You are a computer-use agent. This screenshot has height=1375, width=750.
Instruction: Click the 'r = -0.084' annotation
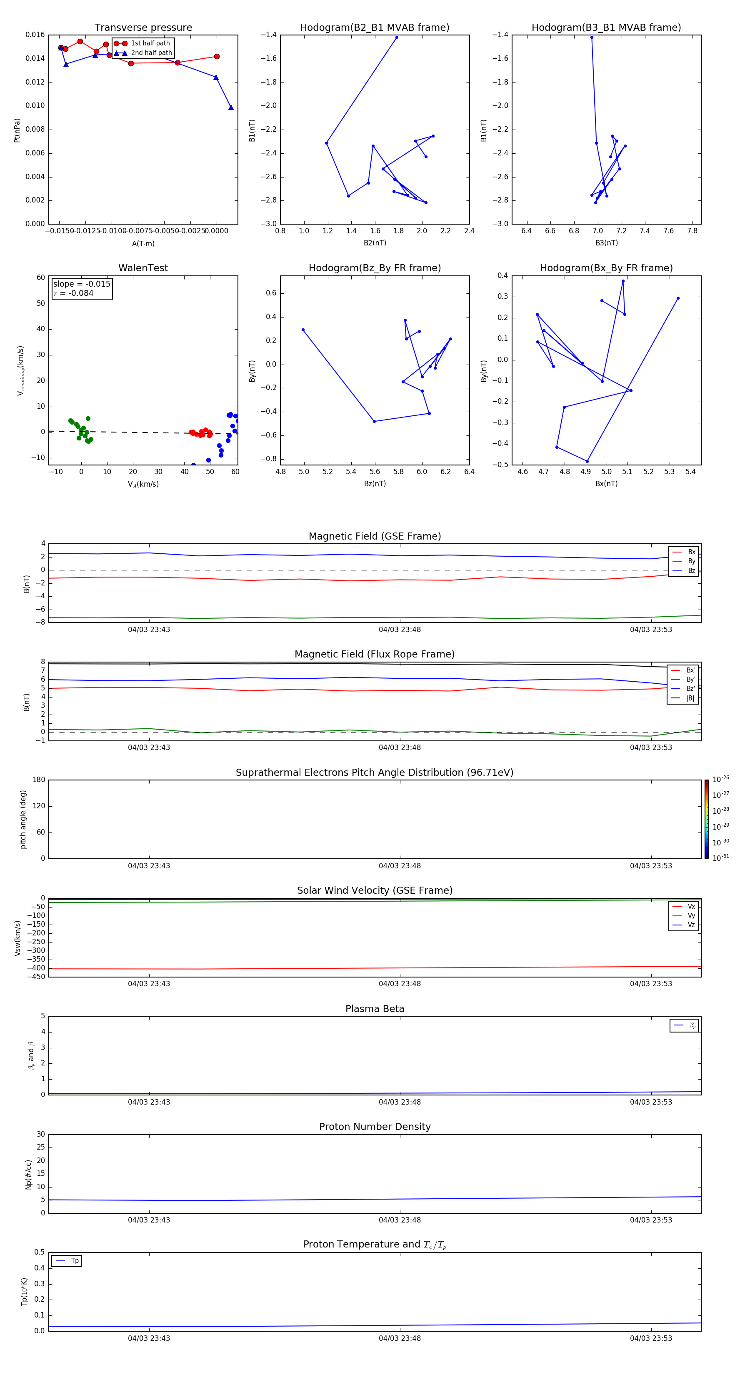pyautogui.click(x=74, y=293)
